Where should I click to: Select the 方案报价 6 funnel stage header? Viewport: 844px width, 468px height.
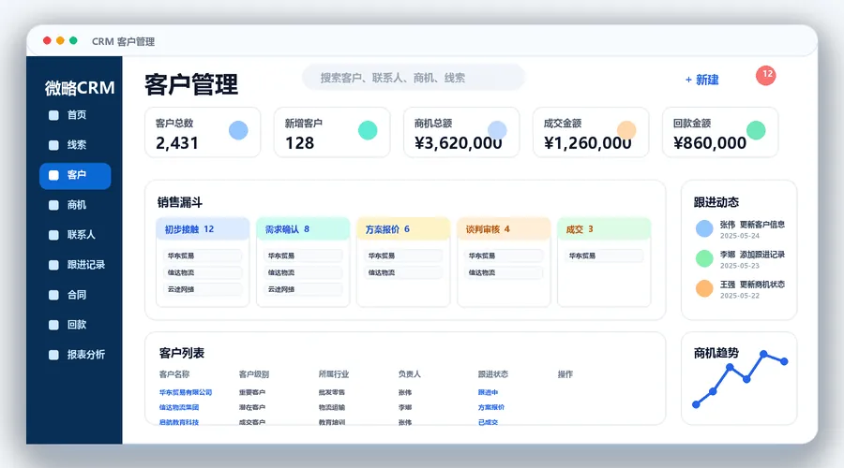pos(403,229)
